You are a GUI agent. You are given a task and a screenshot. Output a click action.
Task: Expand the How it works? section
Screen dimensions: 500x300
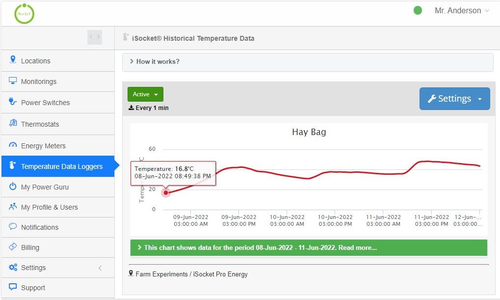(308, 61)
